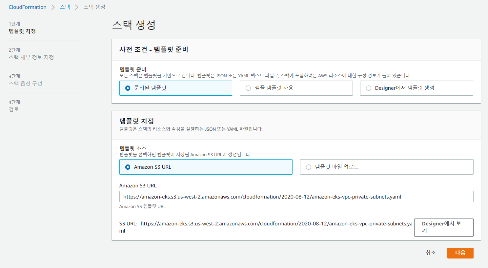Select step 1 템플릿 지정

(x=22, y=31)
